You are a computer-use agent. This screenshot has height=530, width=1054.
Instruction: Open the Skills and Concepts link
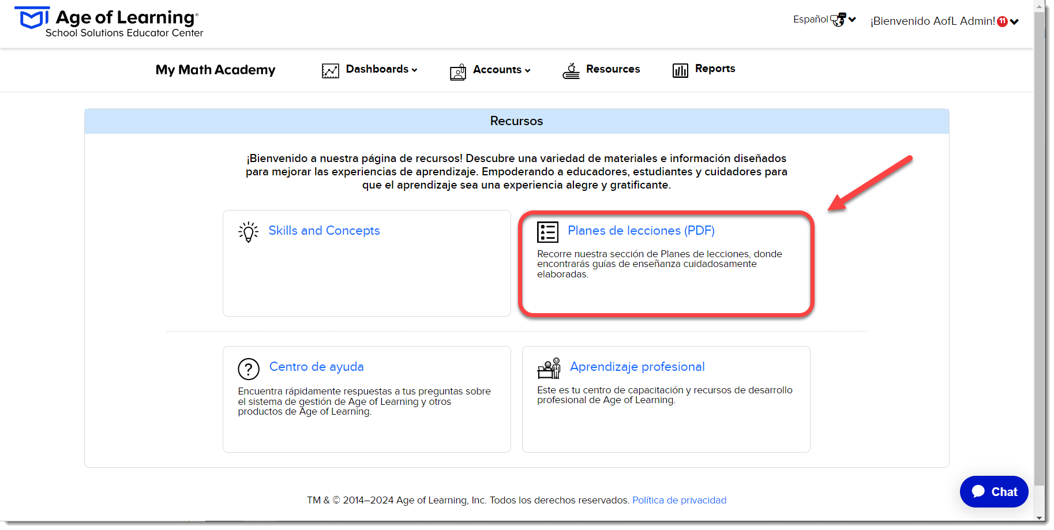point(324,231)
